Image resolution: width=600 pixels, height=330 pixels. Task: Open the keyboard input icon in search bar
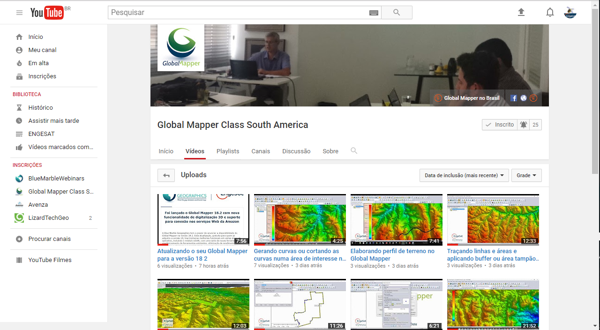[374, 12]
